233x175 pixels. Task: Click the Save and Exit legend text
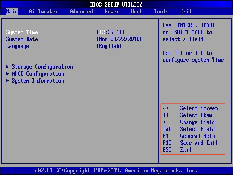pyautogui.click(x=199, y=143)
